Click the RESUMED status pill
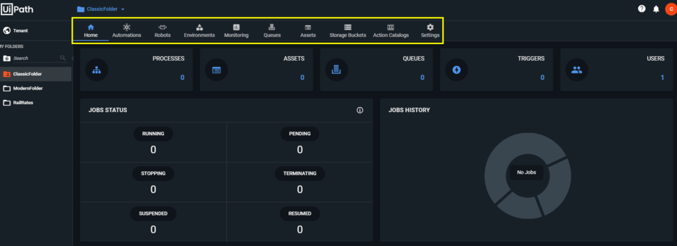The image size is (677, 246). point(299,213)
